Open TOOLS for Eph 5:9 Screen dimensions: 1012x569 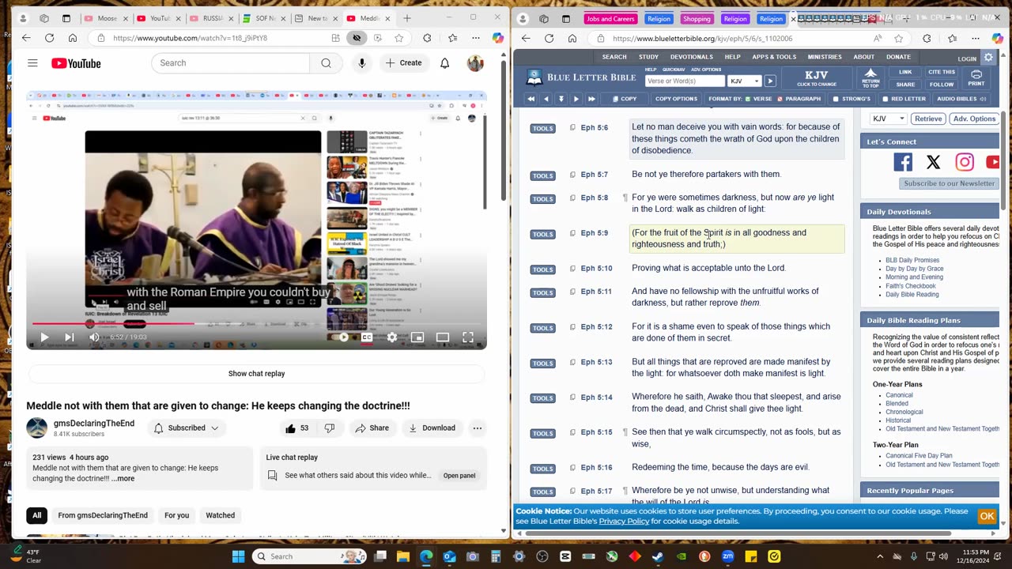(x=542, y=234)
